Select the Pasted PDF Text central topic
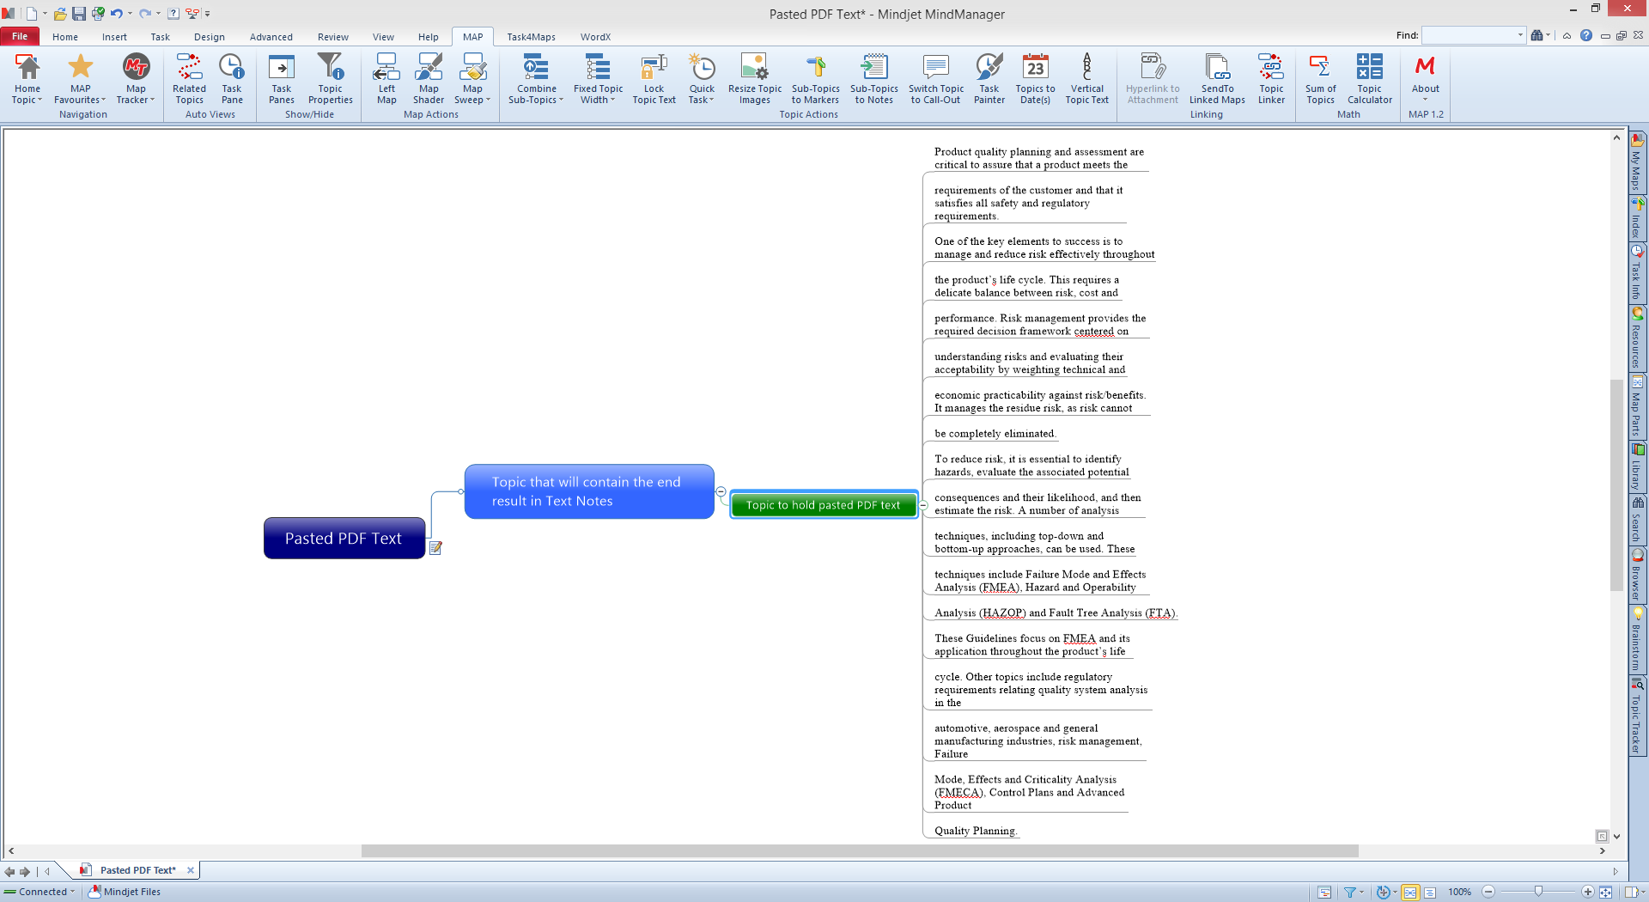This screenshot has height=902, width=1649. pyautogui.click(x=344, y=539)
